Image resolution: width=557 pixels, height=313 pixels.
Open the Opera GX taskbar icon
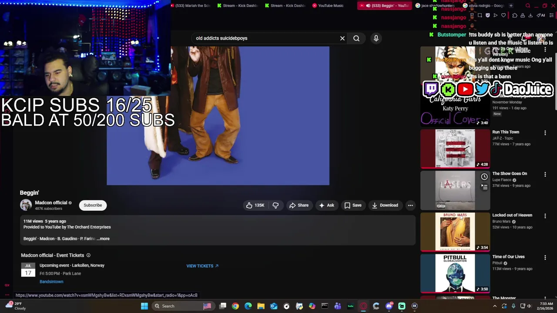(363, 306)
